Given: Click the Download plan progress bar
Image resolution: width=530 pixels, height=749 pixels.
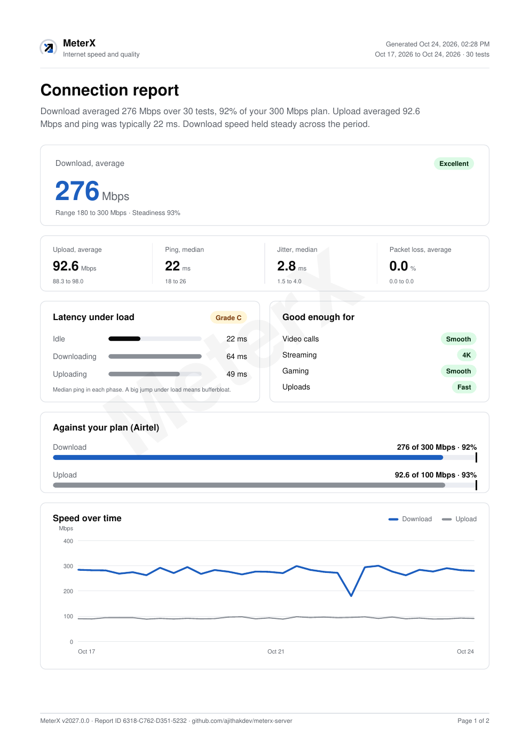Looking at the screenshot, I should pos(265,458).
